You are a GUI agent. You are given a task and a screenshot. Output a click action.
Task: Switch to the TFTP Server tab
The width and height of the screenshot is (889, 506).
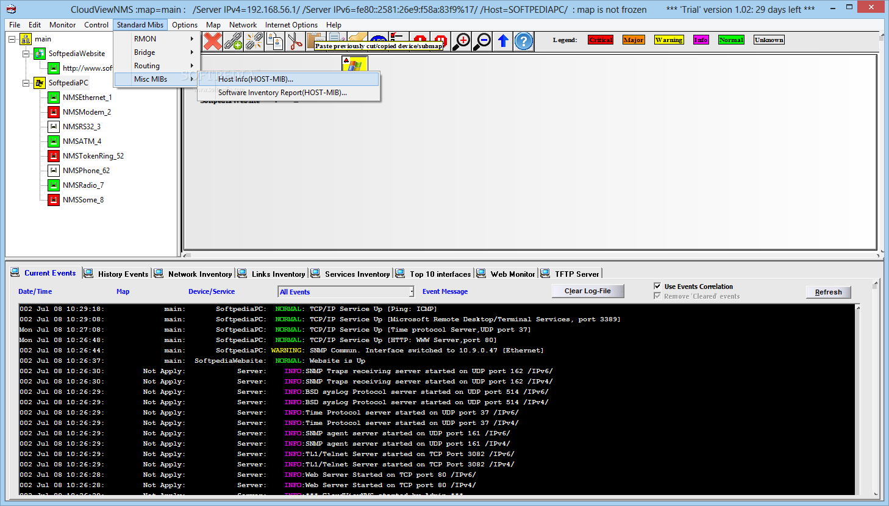[571, 274]
